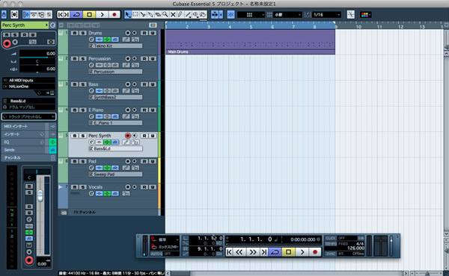Image resolution: width=449 pixels, height=276 pixels.
Task: Open the Sweep Pad program selector
Action: point(115,175)
